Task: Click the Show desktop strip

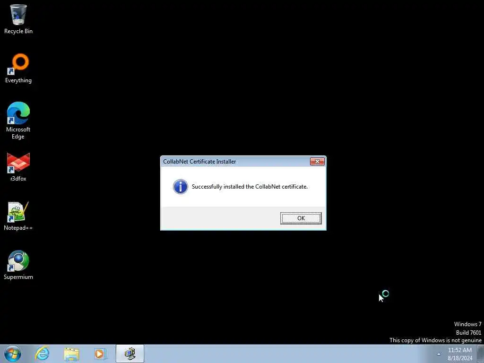Action: pyautogui.click(x=480, y=354)
